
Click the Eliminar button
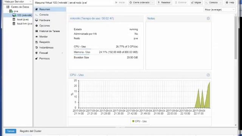coord(181,3)
